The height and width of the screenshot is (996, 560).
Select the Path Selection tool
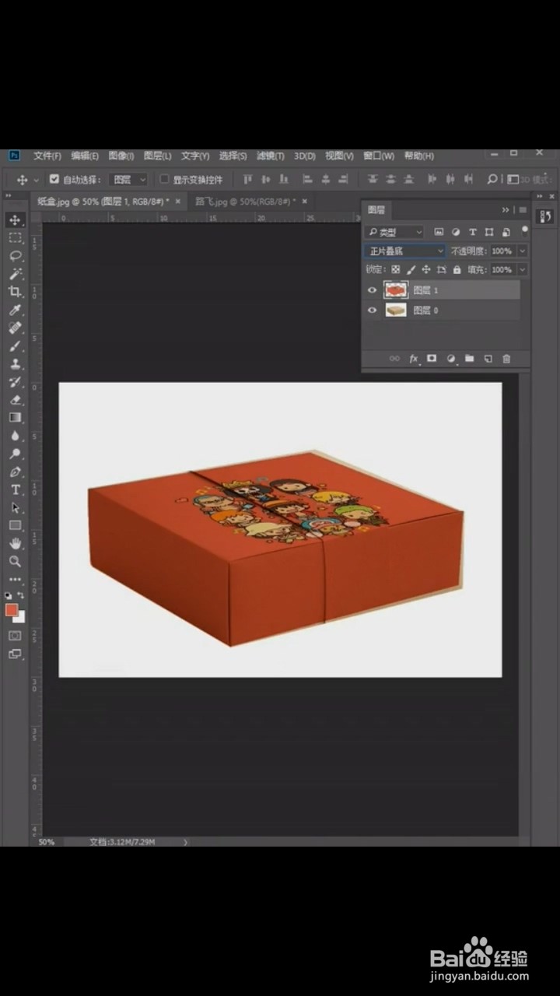[15, 507]
